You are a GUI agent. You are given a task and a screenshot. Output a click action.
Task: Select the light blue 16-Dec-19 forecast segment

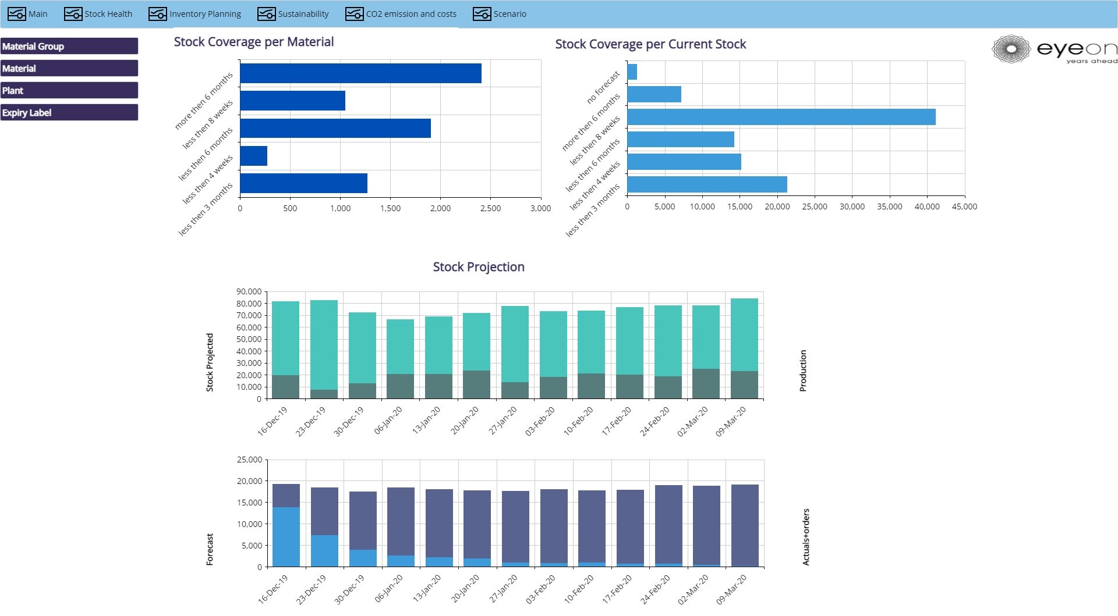tap(286, 536)
